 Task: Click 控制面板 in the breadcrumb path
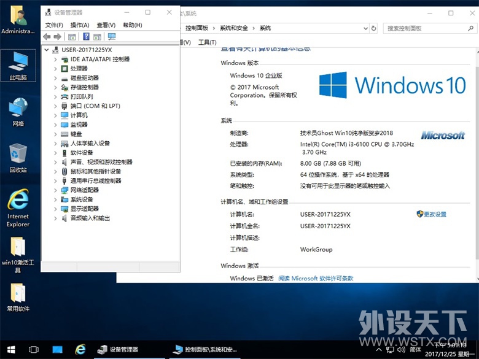(x=197, y=28)
